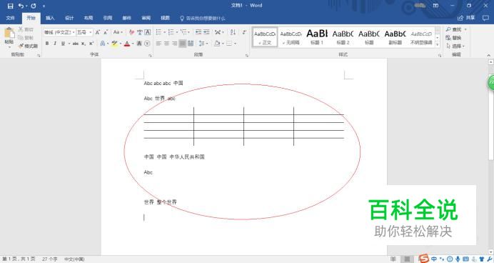494x263 pixels.
Task: Click the Redo icon in the title bar
Action: [34, 6]
